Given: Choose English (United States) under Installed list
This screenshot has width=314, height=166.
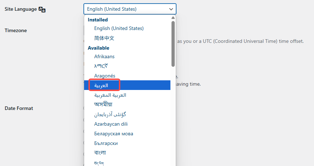Looking at the screenshot, I should pos(119,28).
